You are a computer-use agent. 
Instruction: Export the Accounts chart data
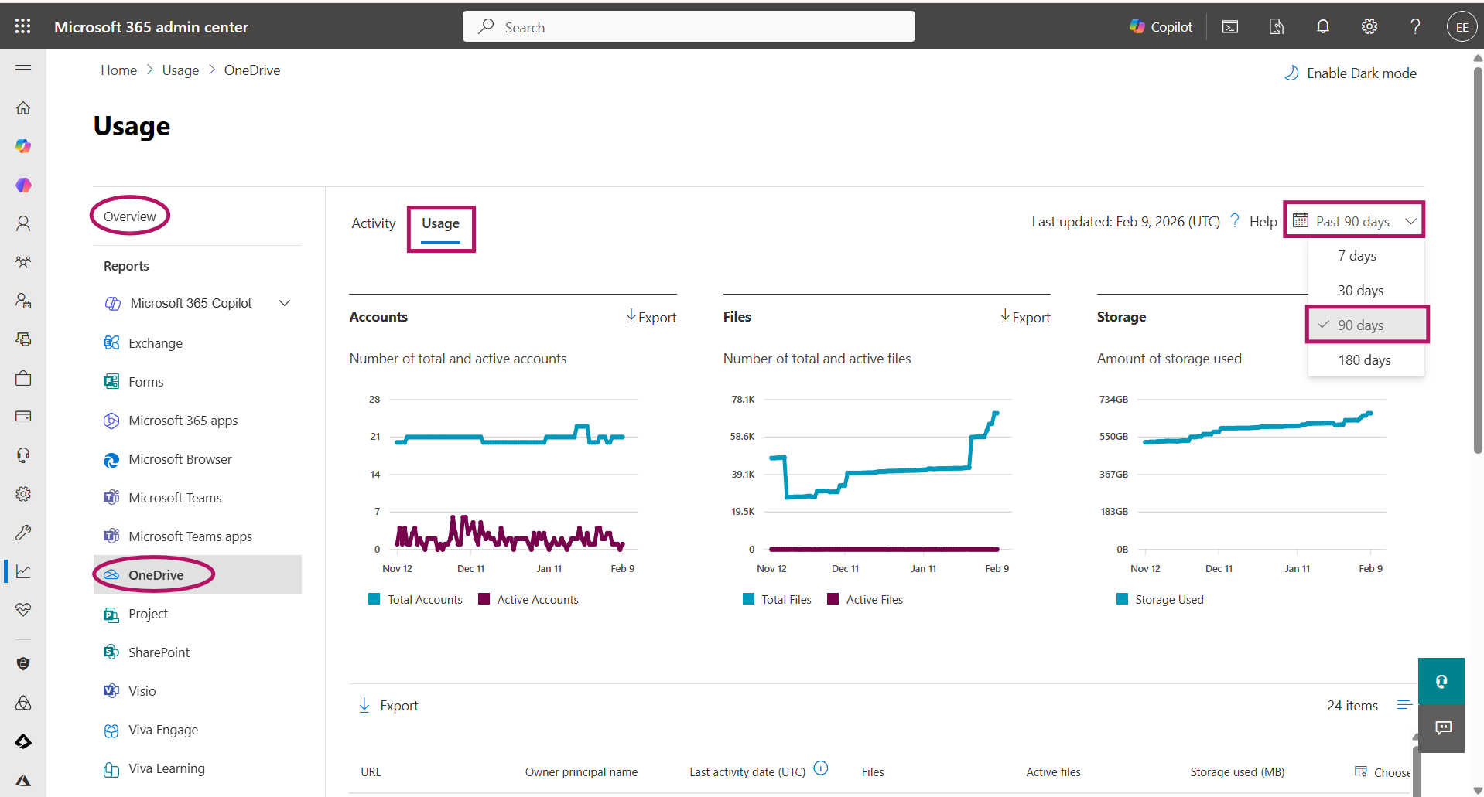[x=651, y=317]
